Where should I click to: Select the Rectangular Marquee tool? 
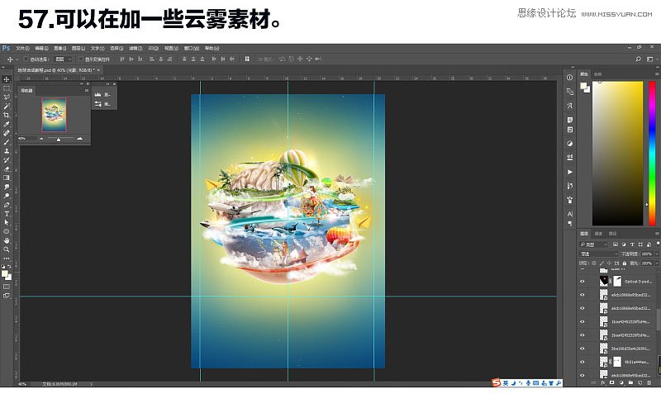point(7,88)
